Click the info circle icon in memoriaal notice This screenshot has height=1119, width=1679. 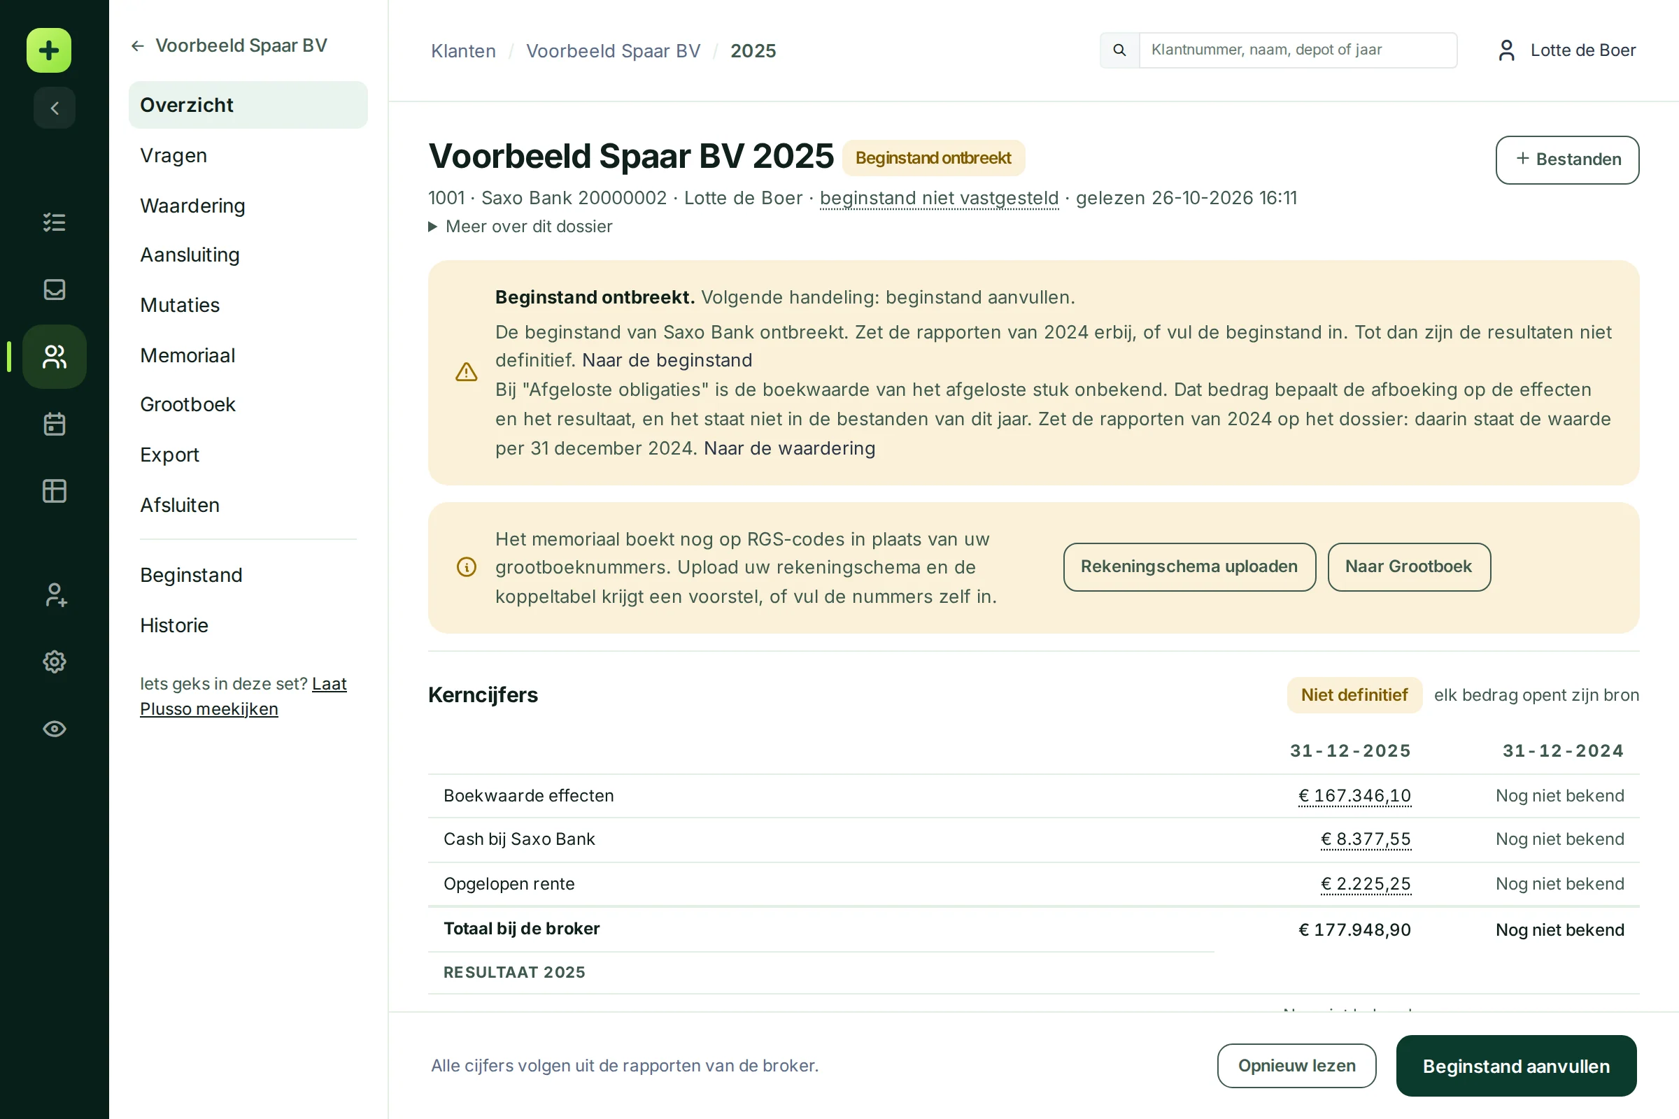click(466, 567)
